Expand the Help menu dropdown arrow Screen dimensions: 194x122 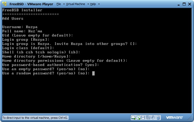(x=98, y=5)
